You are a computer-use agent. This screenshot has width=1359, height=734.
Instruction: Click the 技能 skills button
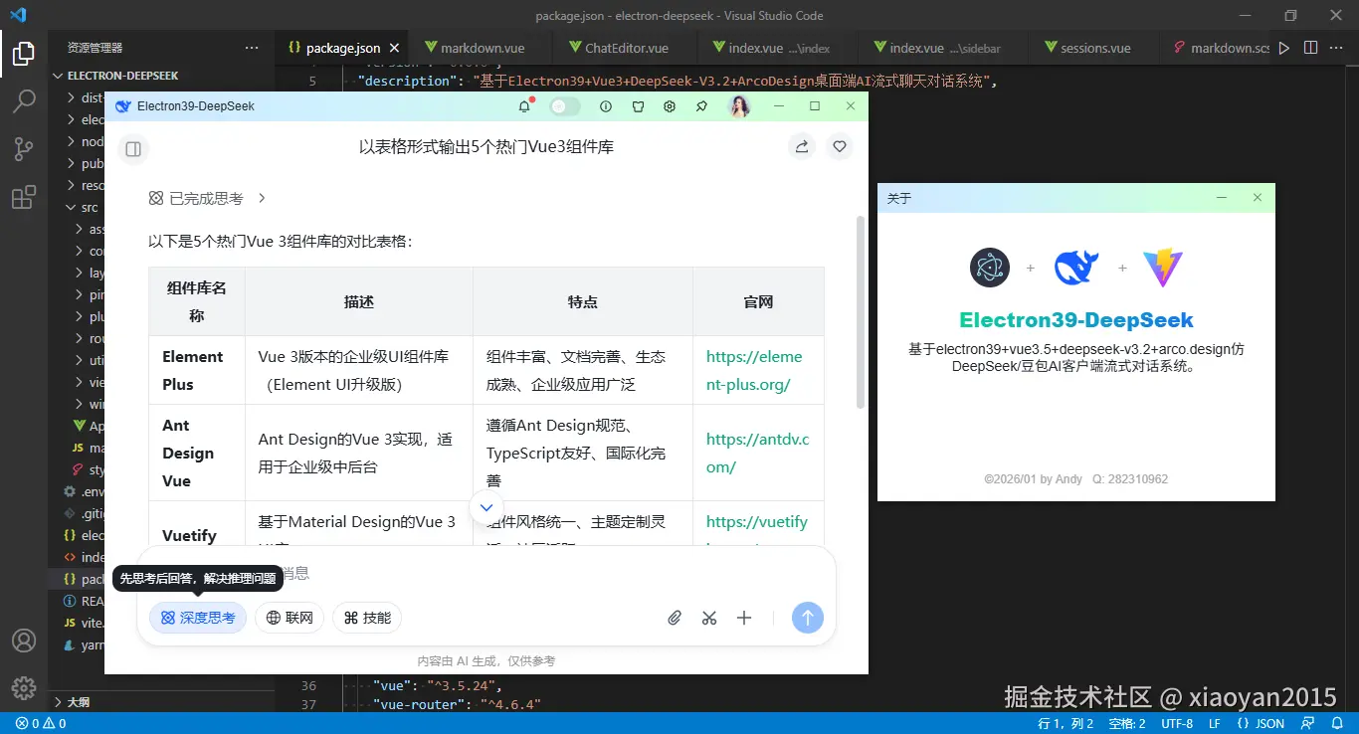point(366,618)
